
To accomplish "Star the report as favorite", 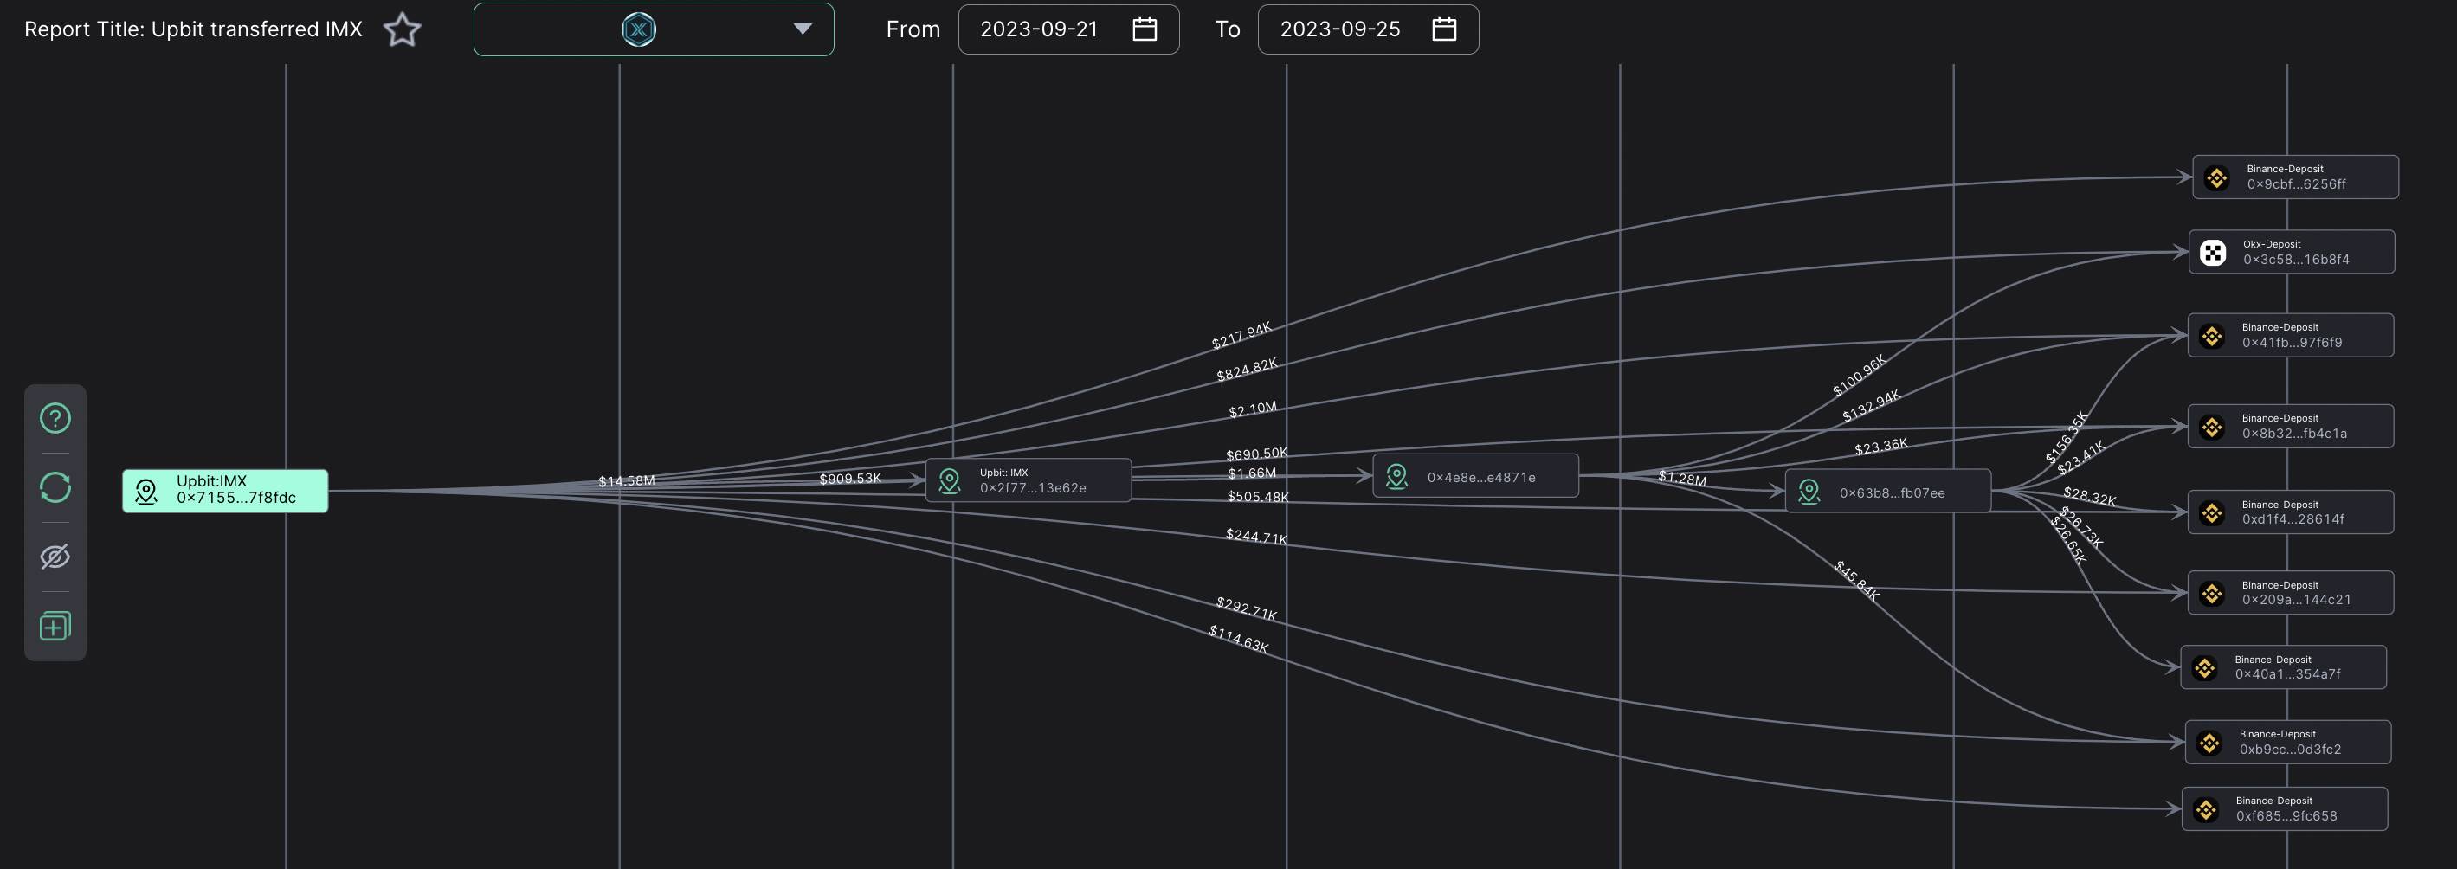I will tap(402, 29).
